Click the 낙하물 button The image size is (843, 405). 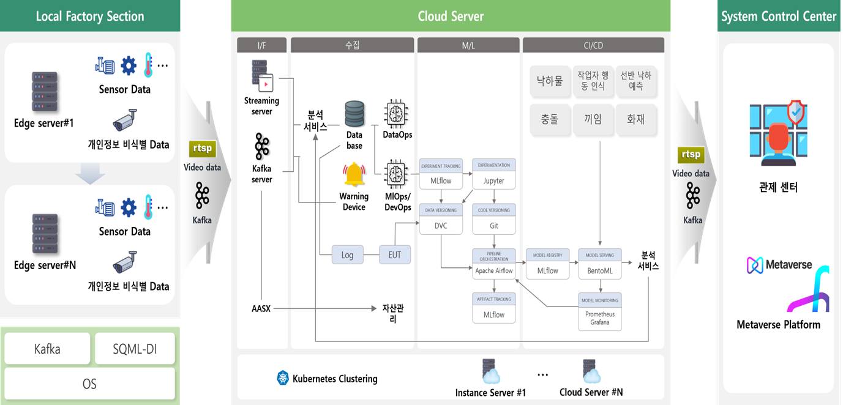[550, 81]
